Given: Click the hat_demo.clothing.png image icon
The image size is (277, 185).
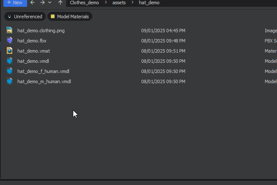Looking at the screenshot, I should [x=10, y=30].
